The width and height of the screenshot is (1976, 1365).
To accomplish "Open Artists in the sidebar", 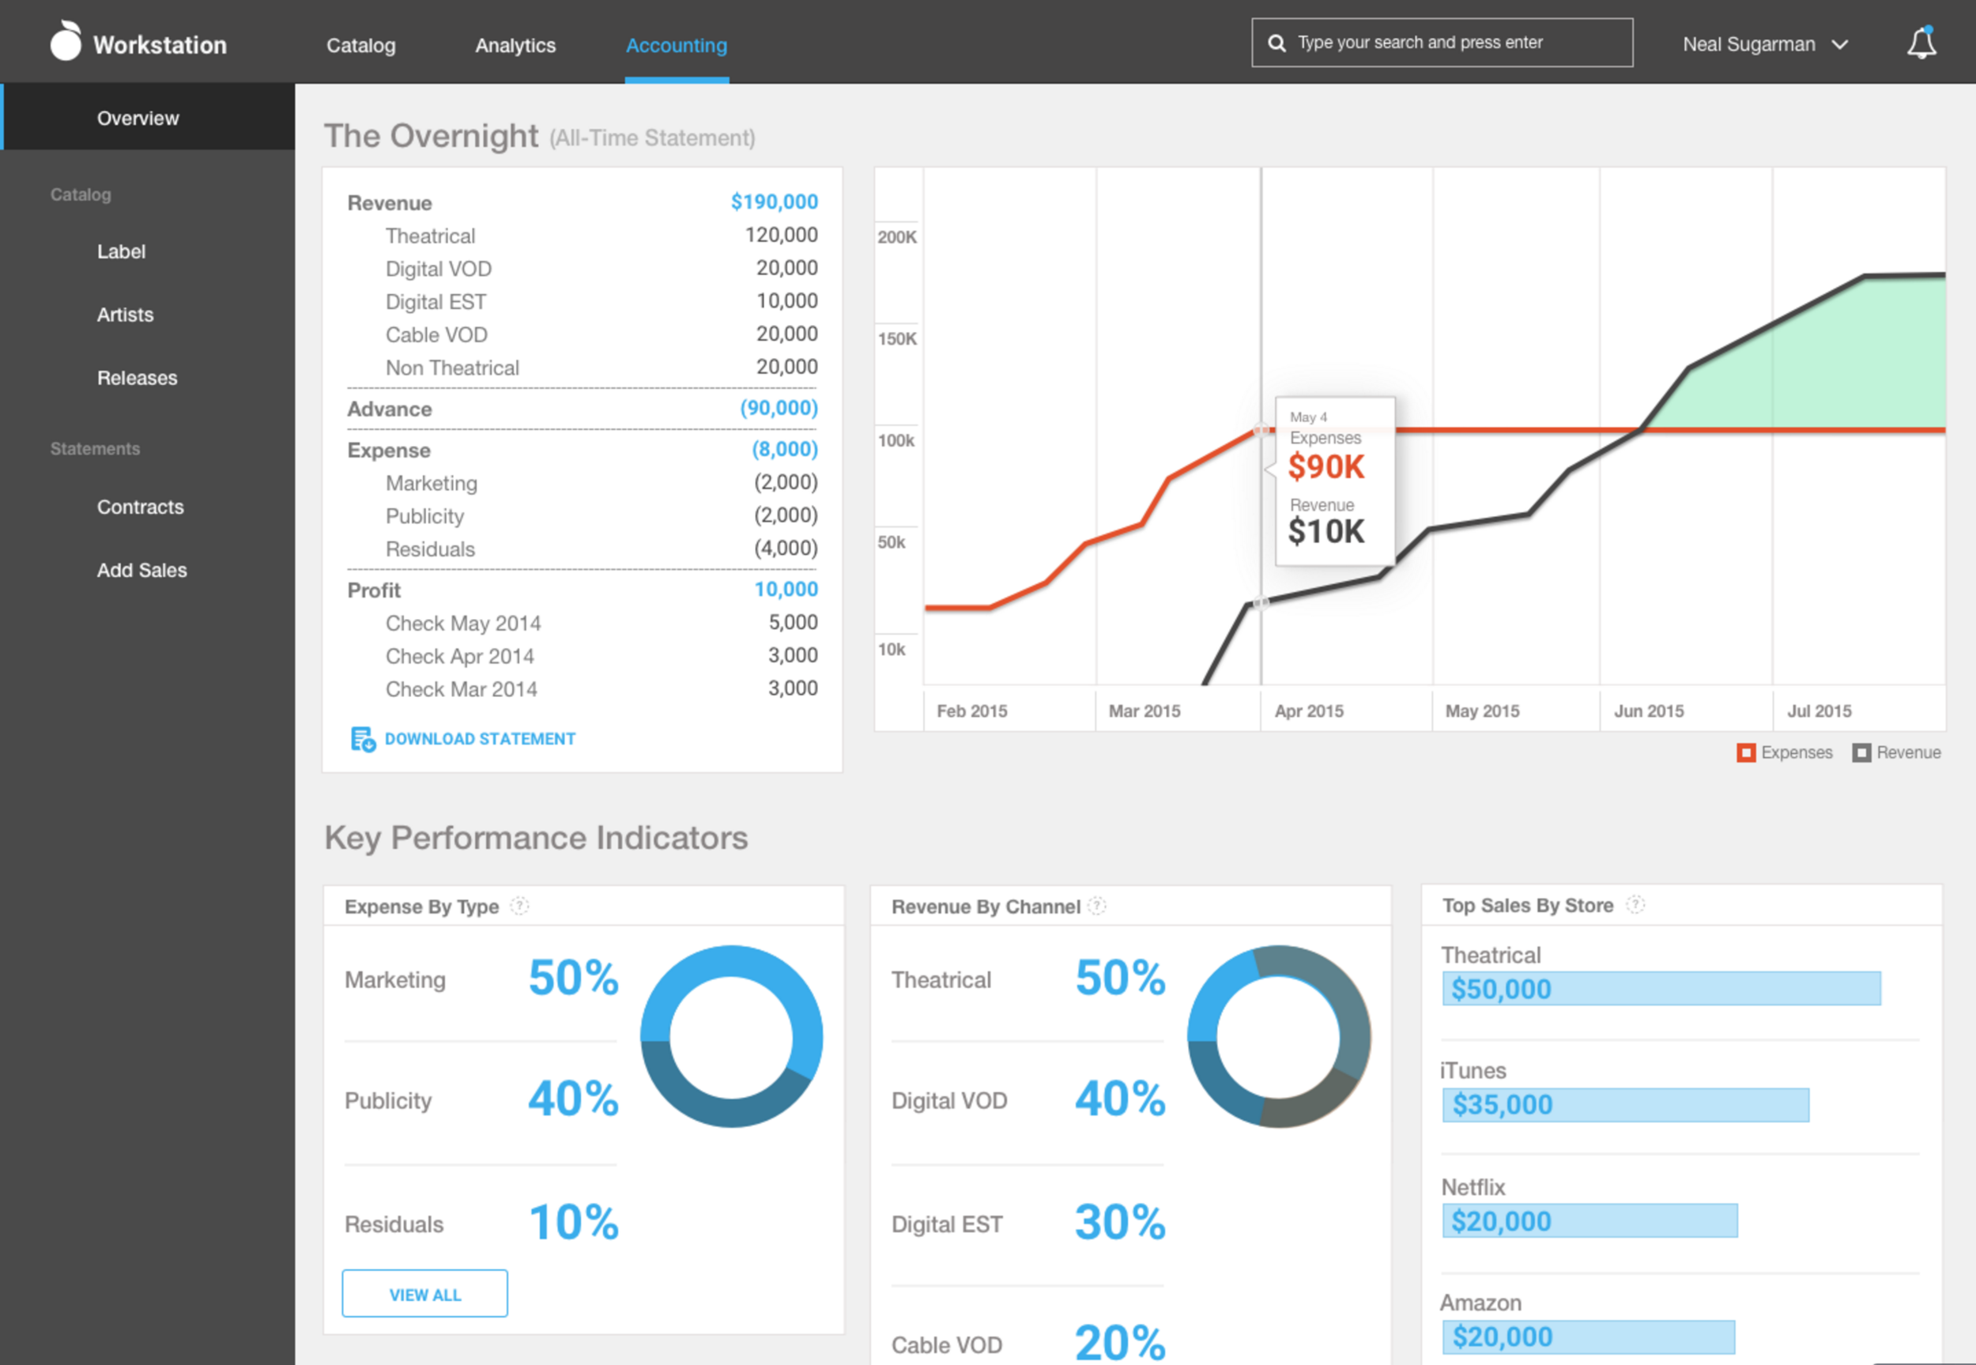I will [x=125, y=315].
